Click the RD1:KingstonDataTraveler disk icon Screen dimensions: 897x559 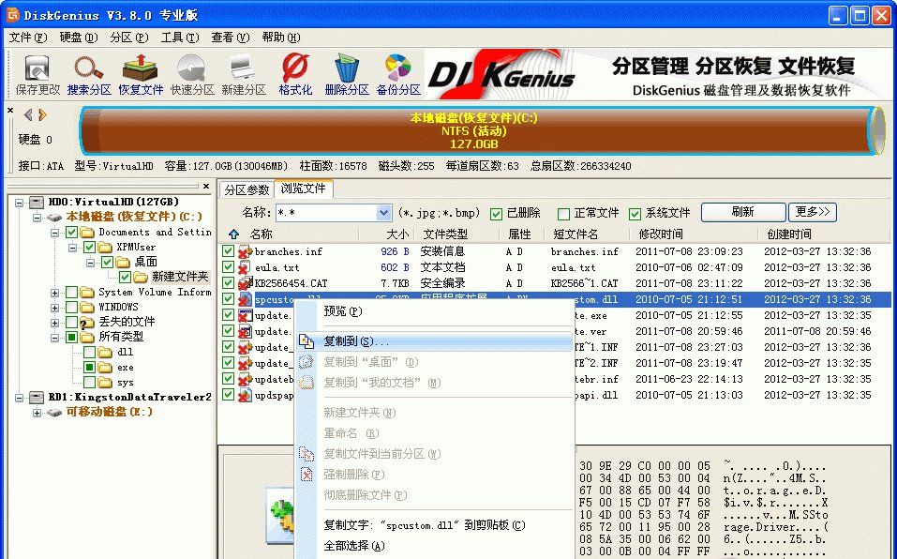click(37, 397)
